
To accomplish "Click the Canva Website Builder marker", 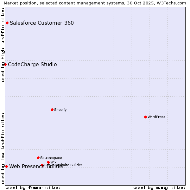I will pyautogui.click(x=42, y=165).
